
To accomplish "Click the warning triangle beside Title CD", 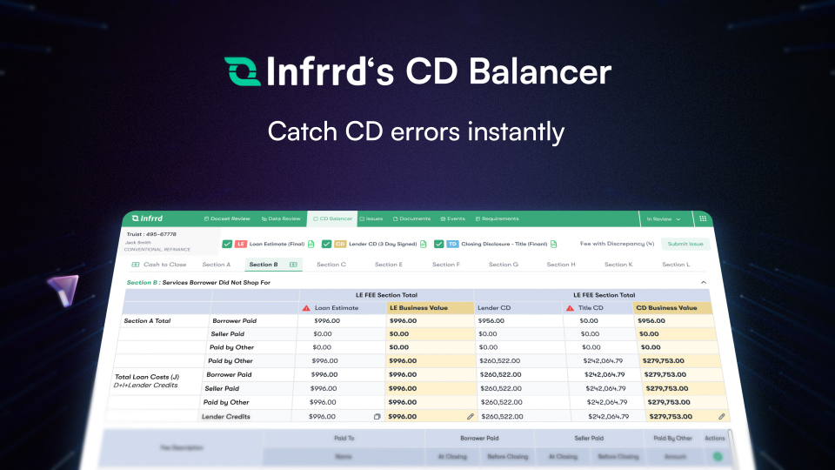I will point(570,308).
